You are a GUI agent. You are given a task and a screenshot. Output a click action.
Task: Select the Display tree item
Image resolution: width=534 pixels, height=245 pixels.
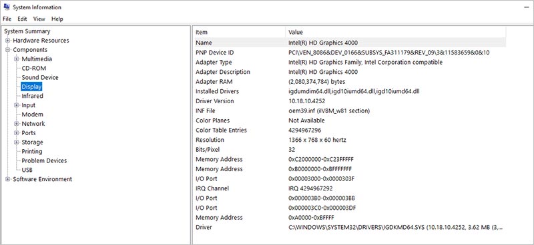(x=31, y=87)
